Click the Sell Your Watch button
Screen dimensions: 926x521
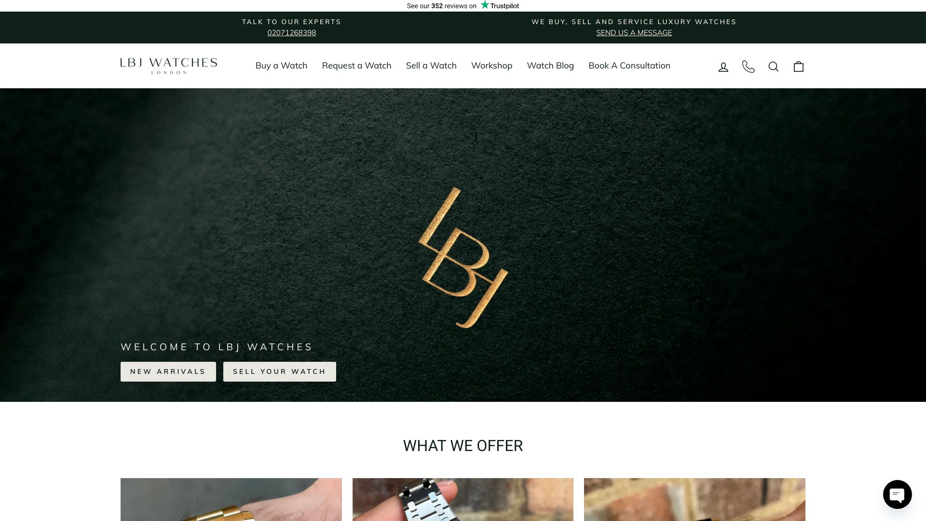280,371
